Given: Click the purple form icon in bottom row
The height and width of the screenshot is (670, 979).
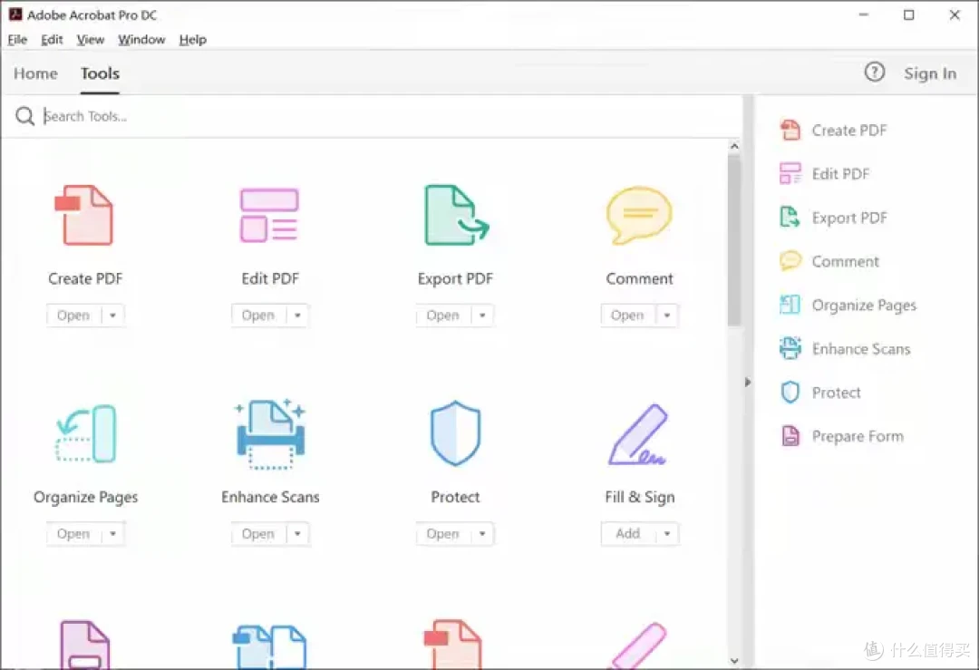Looking at the screenshot, I should tap(85, 645).
